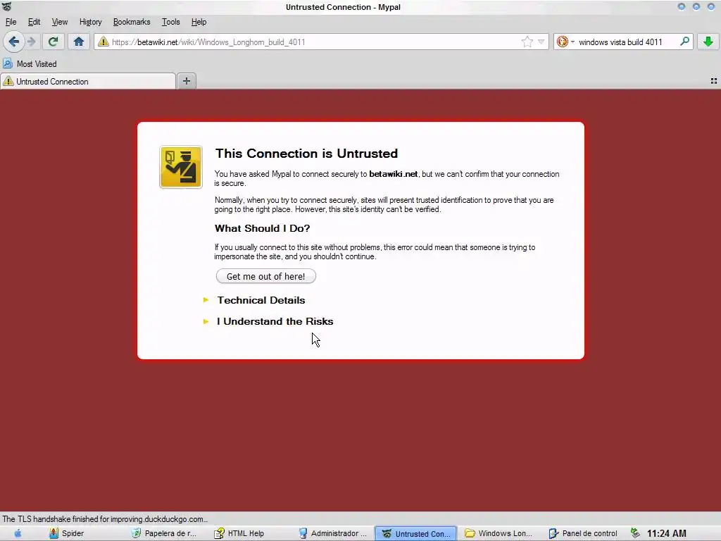
Task: Select the Untrusted Connection tab
Action: point(88,82)
